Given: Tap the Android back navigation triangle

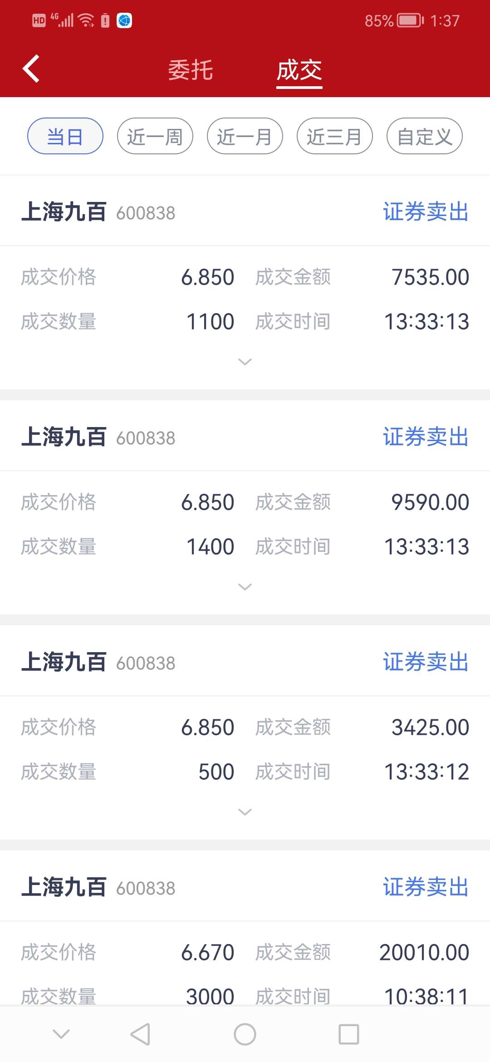Looking at the screenshot, I should [140, 1034].
